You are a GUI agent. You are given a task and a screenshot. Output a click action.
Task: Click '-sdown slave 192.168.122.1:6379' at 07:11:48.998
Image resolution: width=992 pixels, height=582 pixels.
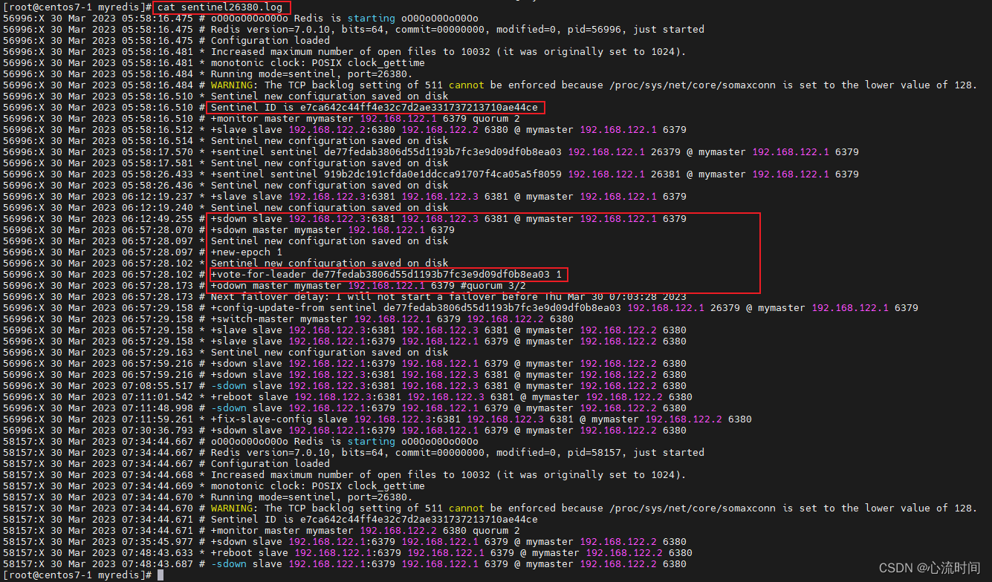coord(448,408)
